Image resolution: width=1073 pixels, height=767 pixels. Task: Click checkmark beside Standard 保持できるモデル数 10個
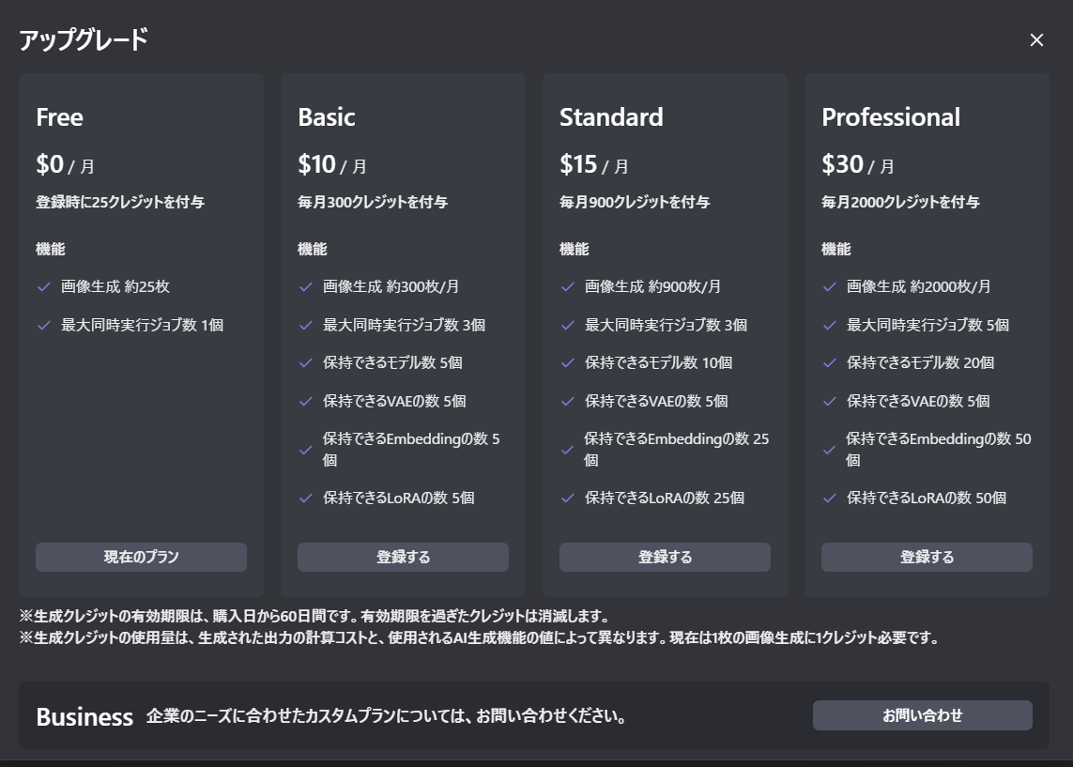pyautogui.click(x=567, y=362)
